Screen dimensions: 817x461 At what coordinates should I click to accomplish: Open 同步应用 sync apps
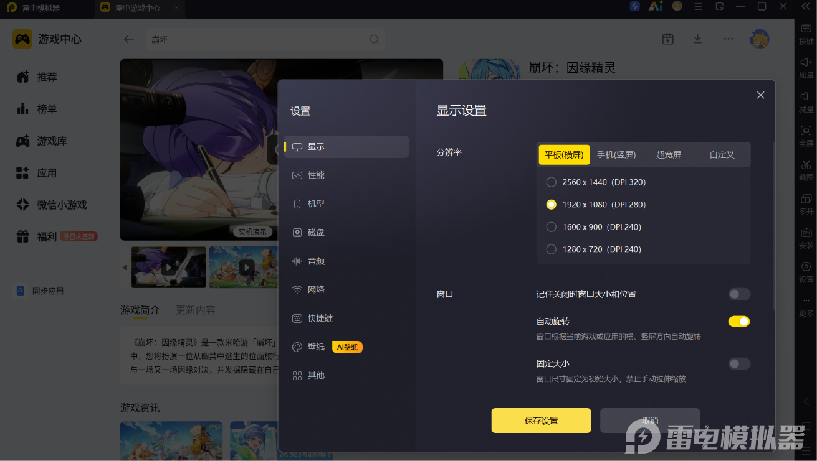[x=40, y=291]
